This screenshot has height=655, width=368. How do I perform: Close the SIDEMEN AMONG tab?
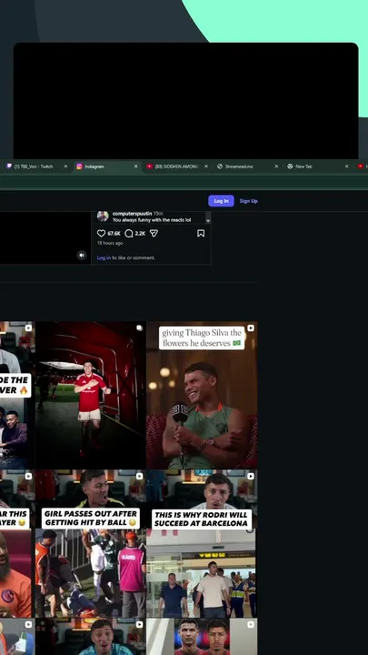point(205,166)
